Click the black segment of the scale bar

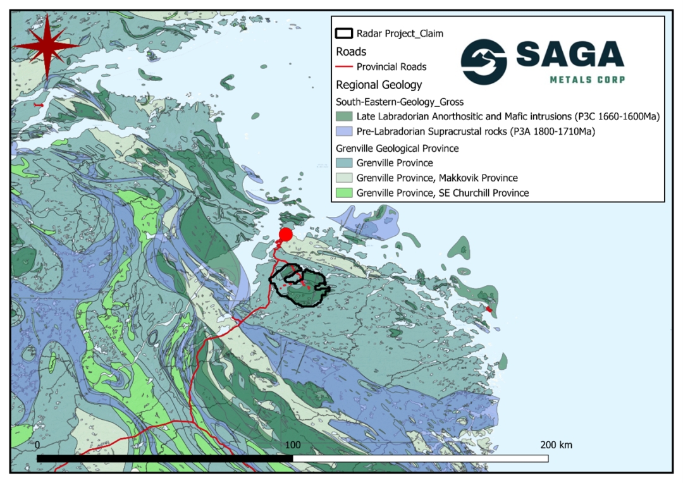[164, 458]
